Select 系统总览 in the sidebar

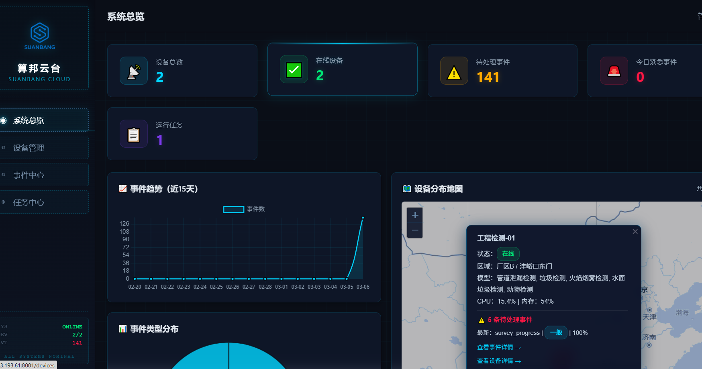point(28,120)
